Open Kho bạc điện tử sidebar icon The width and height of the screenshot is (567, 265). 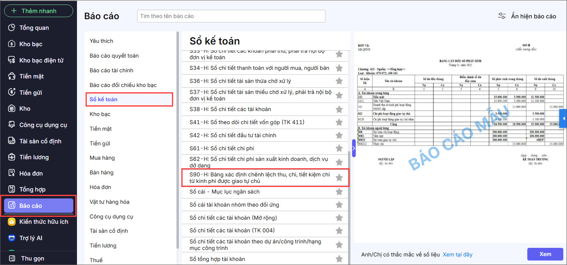12,60
